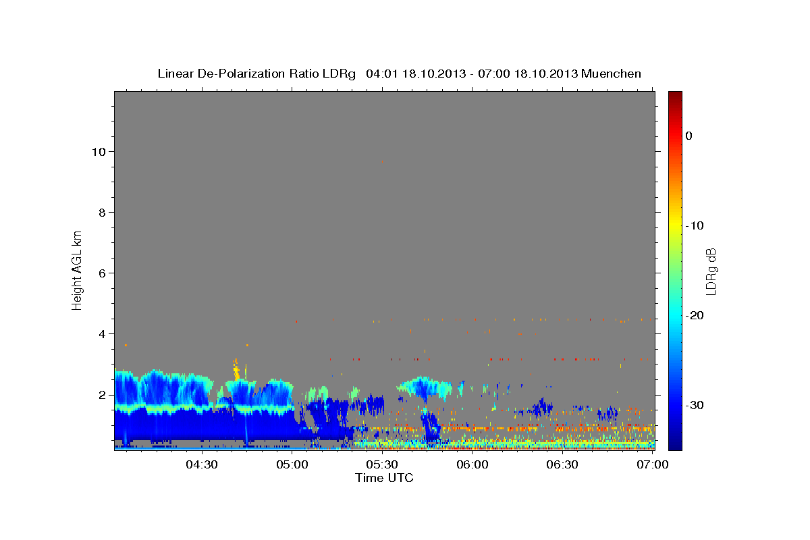This screenshot has width=810, height=540.
Task: Click the '05:30' time tick label
Action: click(x=383, y=464)
